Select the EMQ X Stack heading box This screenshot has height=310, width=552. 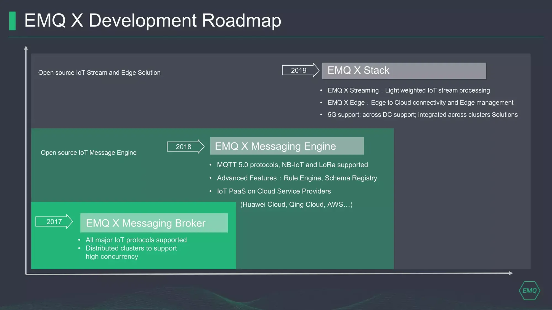point(404,71)
